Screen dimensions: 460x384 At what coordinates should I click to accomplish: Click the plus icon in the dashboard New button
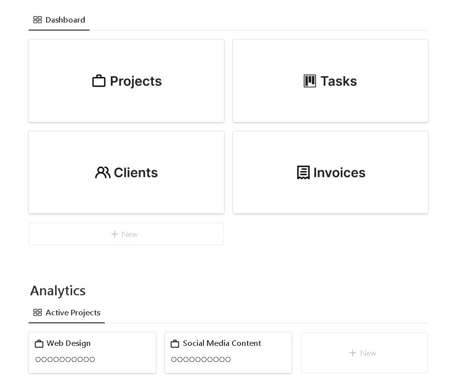[x=115, y=234]
